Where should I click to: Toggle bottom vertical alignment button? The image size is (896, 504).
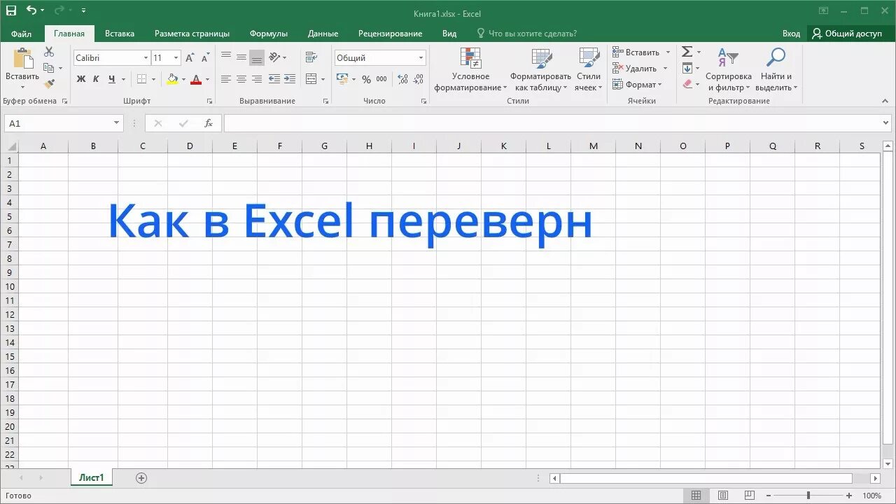click(257, 57)
